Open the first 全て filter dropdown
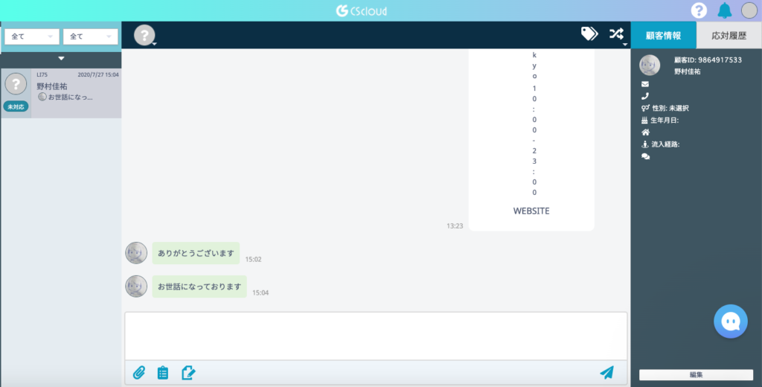762x387 pixels. 32,36
